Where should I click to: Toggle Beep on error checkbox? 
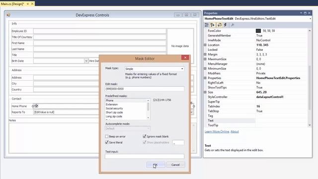[x=107, y=136]
